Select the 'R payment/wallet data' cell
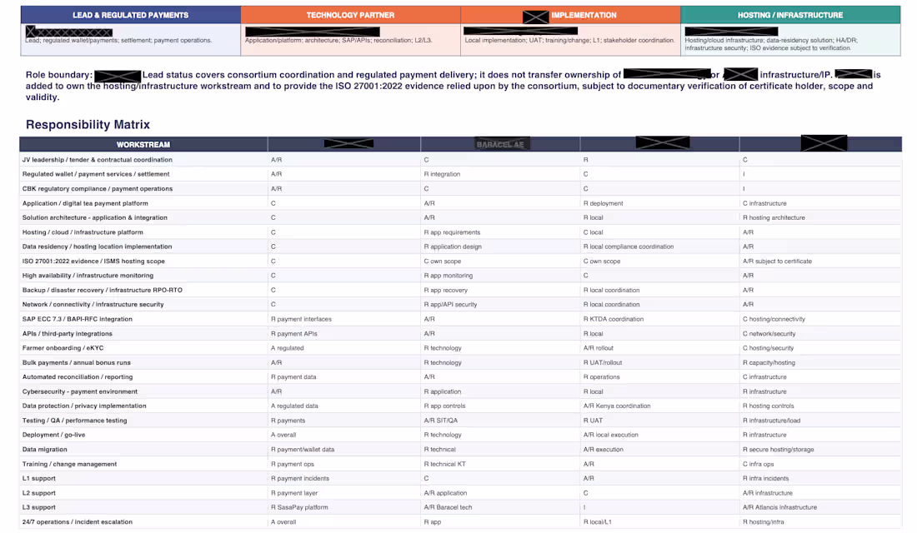Screen dimensions: 917x533 (x=303, y=450)
